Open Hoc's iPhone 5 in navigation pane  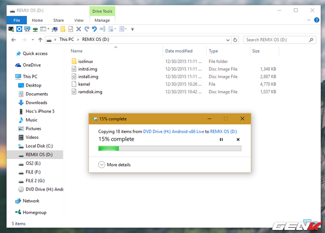40,111
